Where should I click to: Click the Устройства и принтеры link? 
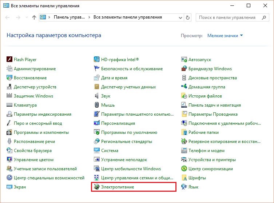(x=212, y=159)
